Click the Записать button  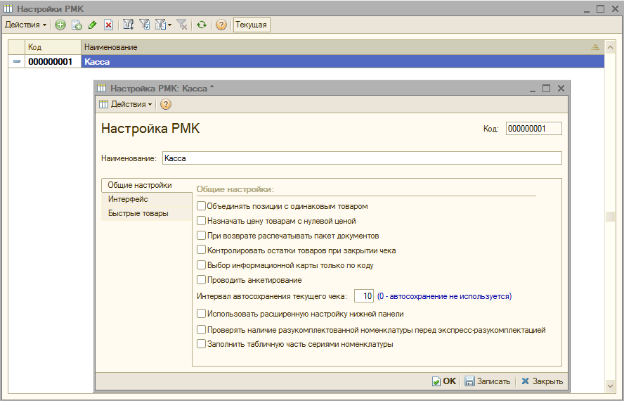[487, 381]
